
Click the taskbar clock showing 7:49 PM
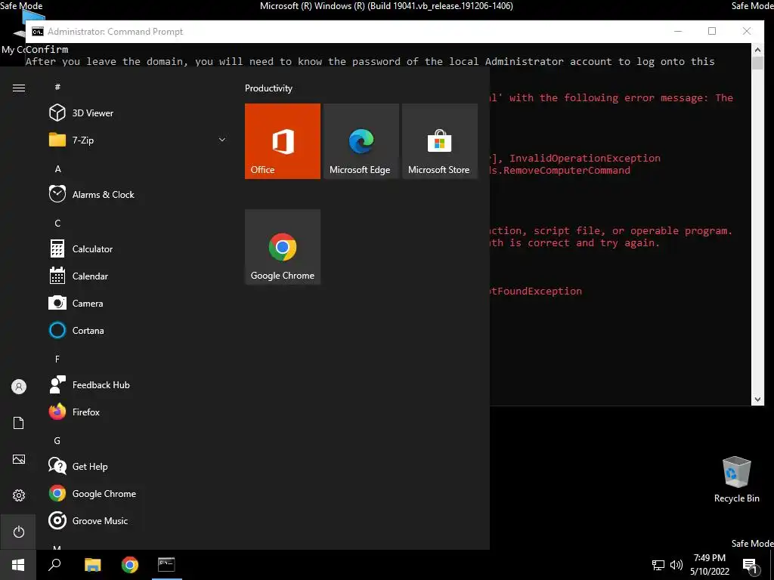pyautogui.click(x=709, y=565)
